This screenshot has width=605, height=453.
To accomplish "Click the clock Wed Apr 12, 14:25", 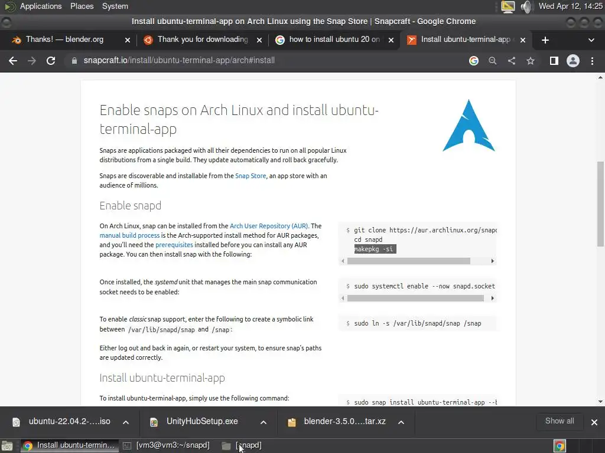I will click(570, 6).
